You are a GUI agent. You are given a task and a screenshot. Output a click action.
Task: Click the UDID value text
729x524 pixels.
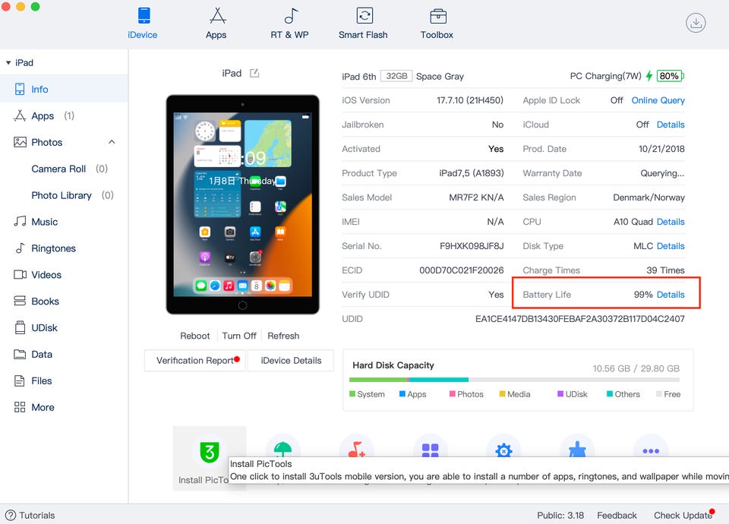pyautogui.click(x=579, y=319)
